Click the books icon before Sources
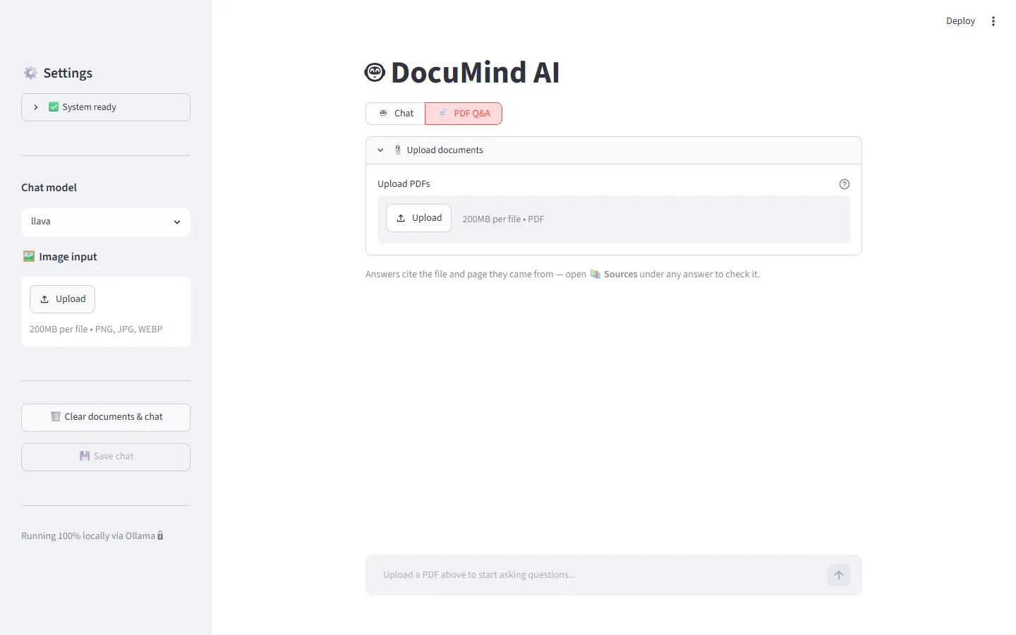1016x635 pixels. tap(595, 274)
